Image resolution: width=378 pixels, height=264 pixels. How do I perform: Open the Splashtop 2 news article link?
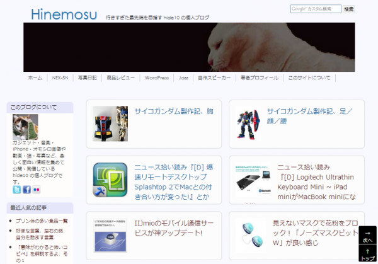pos(174,182)
